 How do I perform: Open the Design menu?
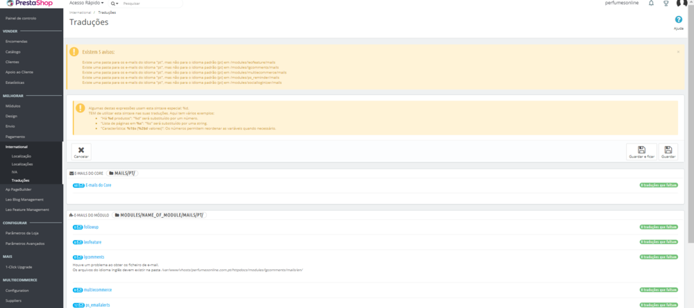11,116
